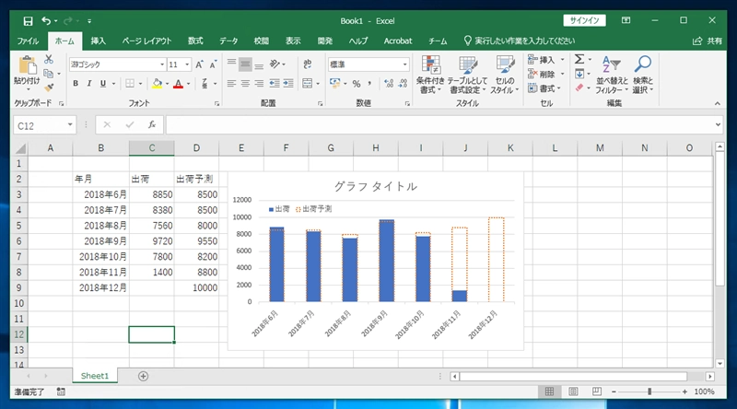The width and height of the screenshot is (737, 409).
Task: Decrease indent in the cell
Action: (x=275, y=84)
